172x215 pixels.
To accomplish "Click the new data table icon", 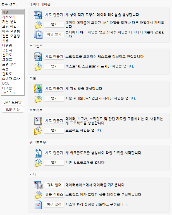I will coord(38,15).
